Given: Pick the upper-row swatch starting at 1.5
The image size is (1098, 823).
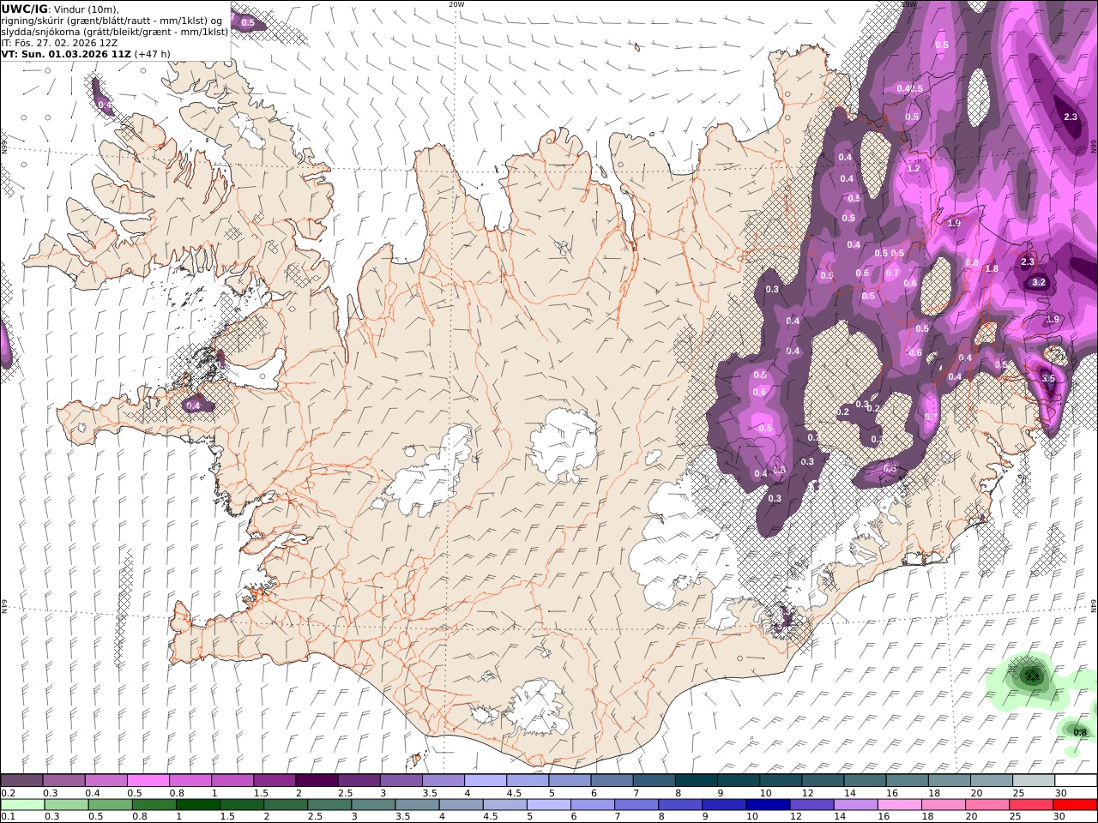Looking at the screenshot, I should click(x=274, y=781).
